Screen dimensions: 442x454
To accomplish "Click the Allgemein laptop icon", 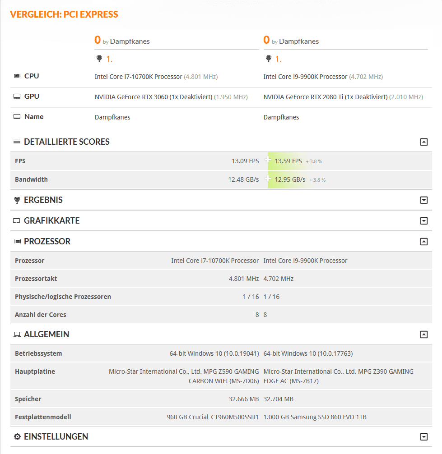I will [17, 335].
